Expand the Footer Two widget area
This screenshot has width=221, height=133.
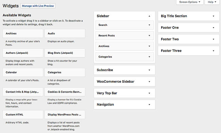click(189, 39)
